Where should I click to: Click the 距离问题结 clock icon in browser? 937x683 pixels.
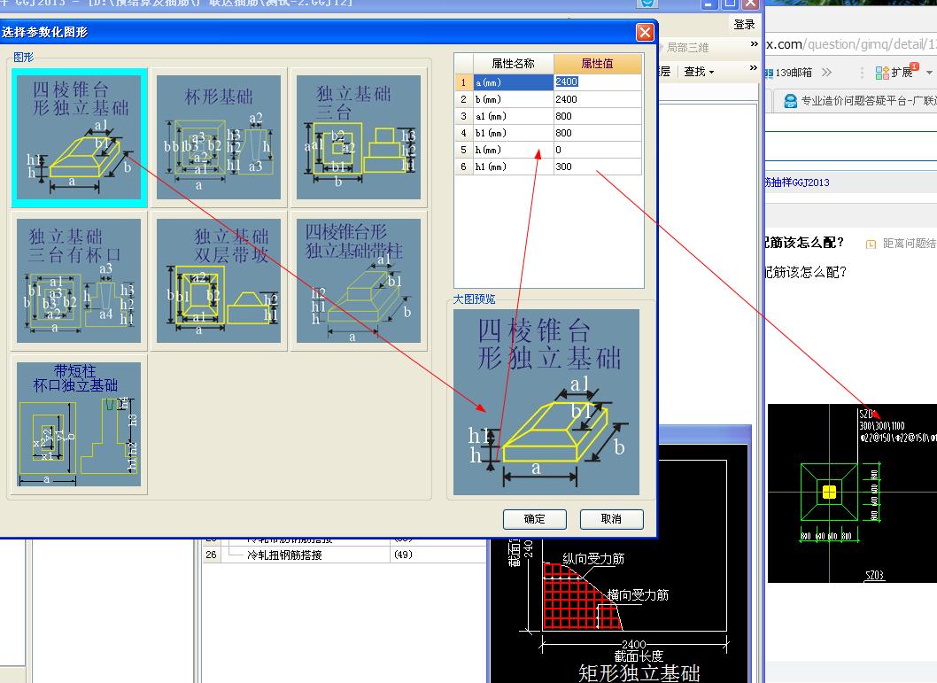click(x=871, y=244)
